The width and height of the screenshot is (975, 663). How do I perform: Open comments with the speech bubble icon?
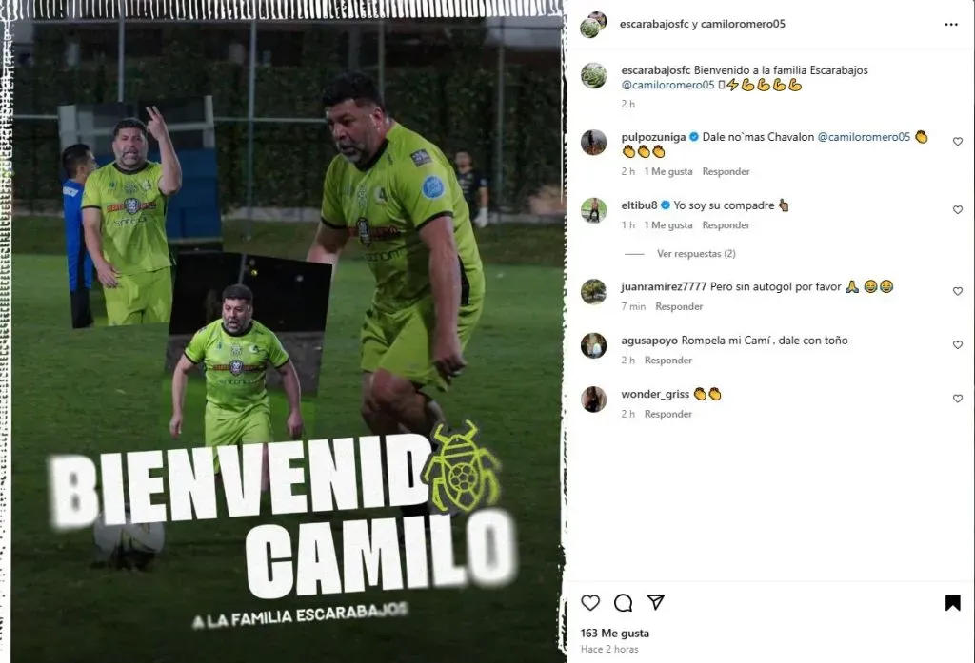point(623,602)
